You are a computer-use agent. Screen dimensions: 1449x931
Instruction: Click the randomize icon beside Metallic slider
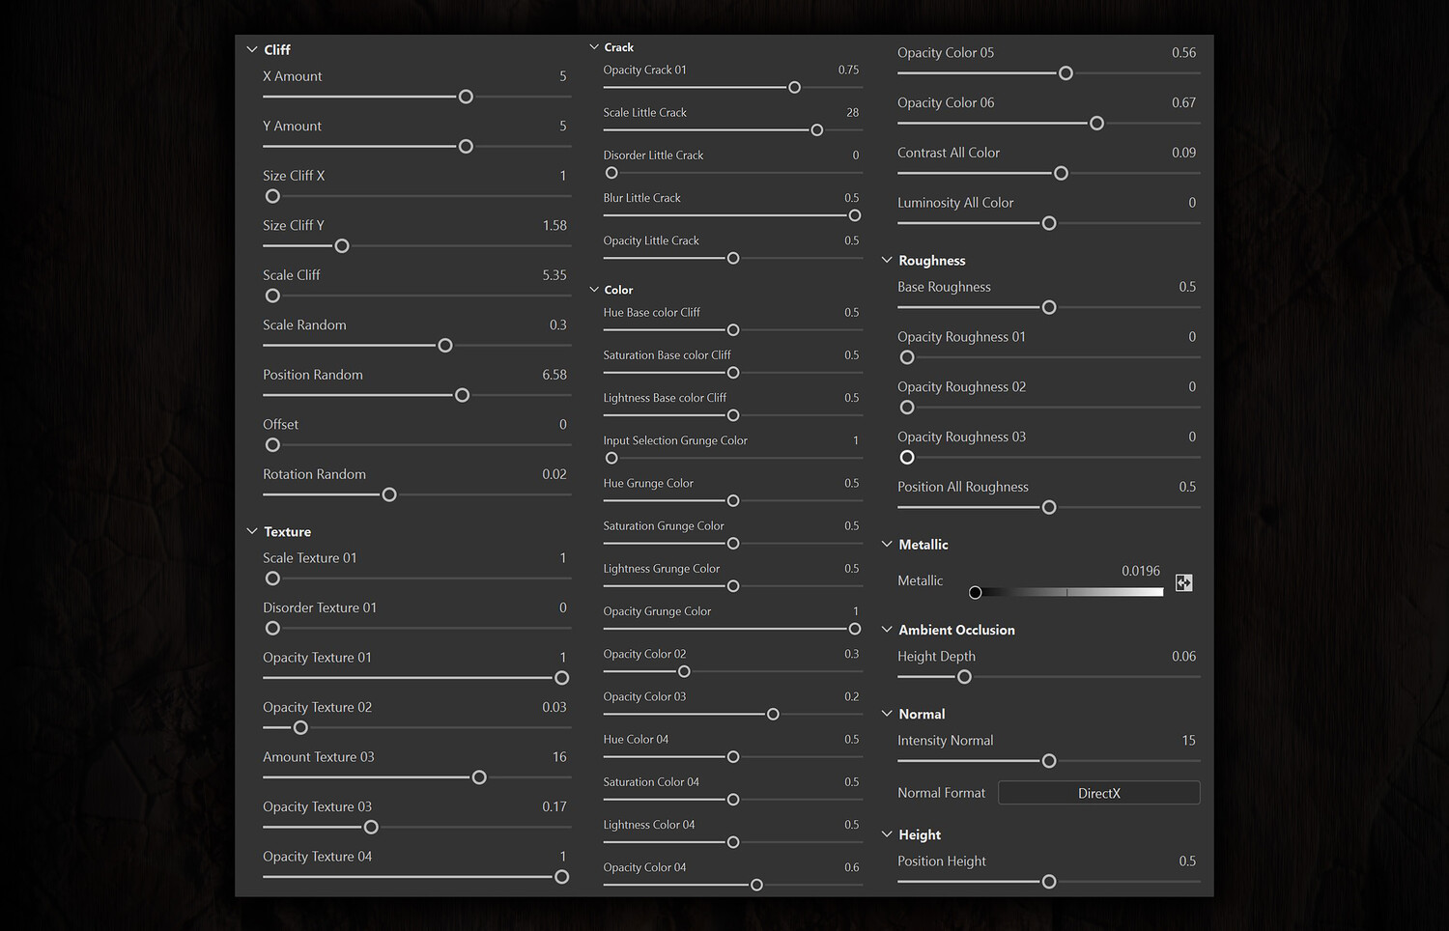point(1183,582)
